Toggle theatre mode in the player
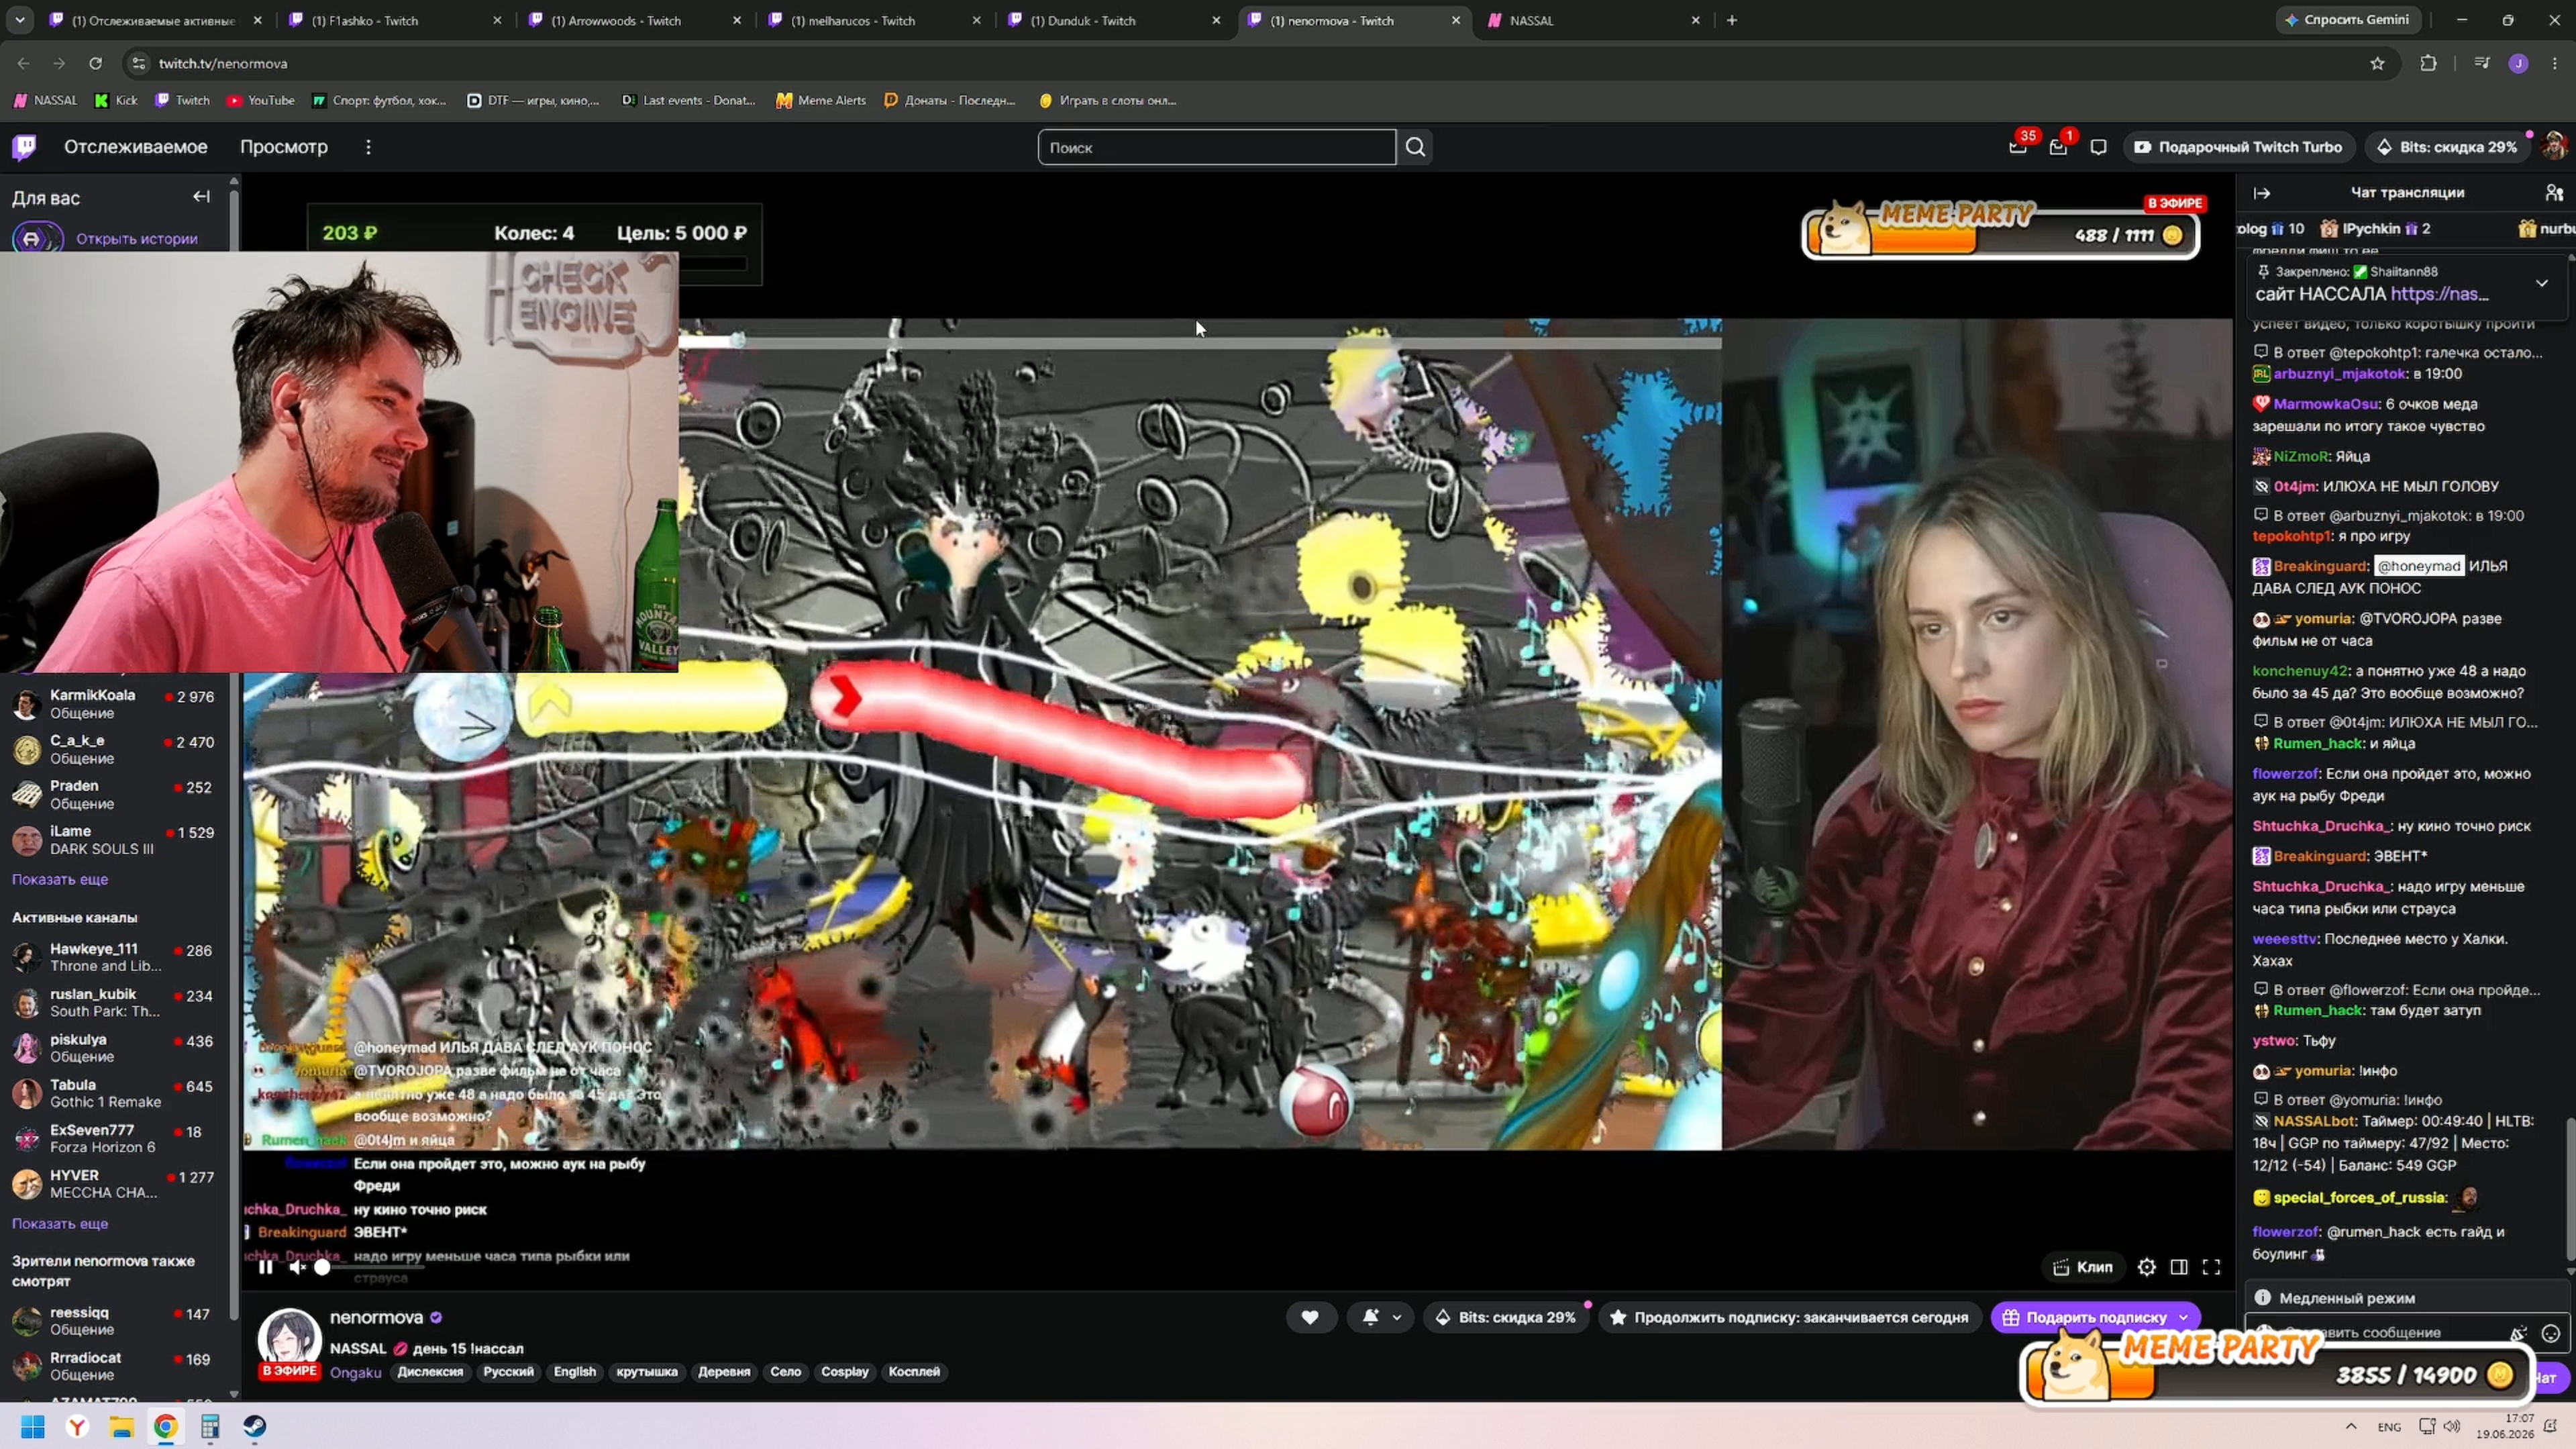Viewport: 2576px width, 1449px height. point(2179,1267)
